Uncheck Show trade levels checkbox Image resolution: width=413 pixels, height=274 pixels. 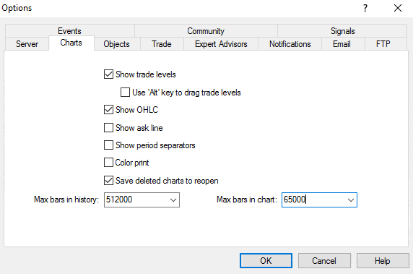[108, 74]
